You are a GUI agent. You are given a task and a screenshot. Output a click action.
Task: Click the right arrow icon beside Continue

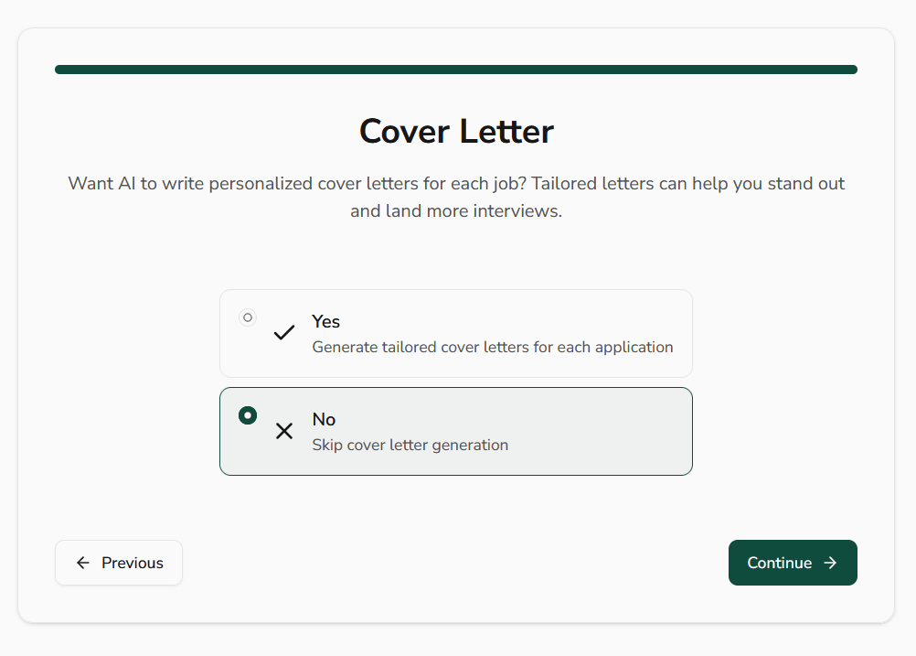pos(830,563)
